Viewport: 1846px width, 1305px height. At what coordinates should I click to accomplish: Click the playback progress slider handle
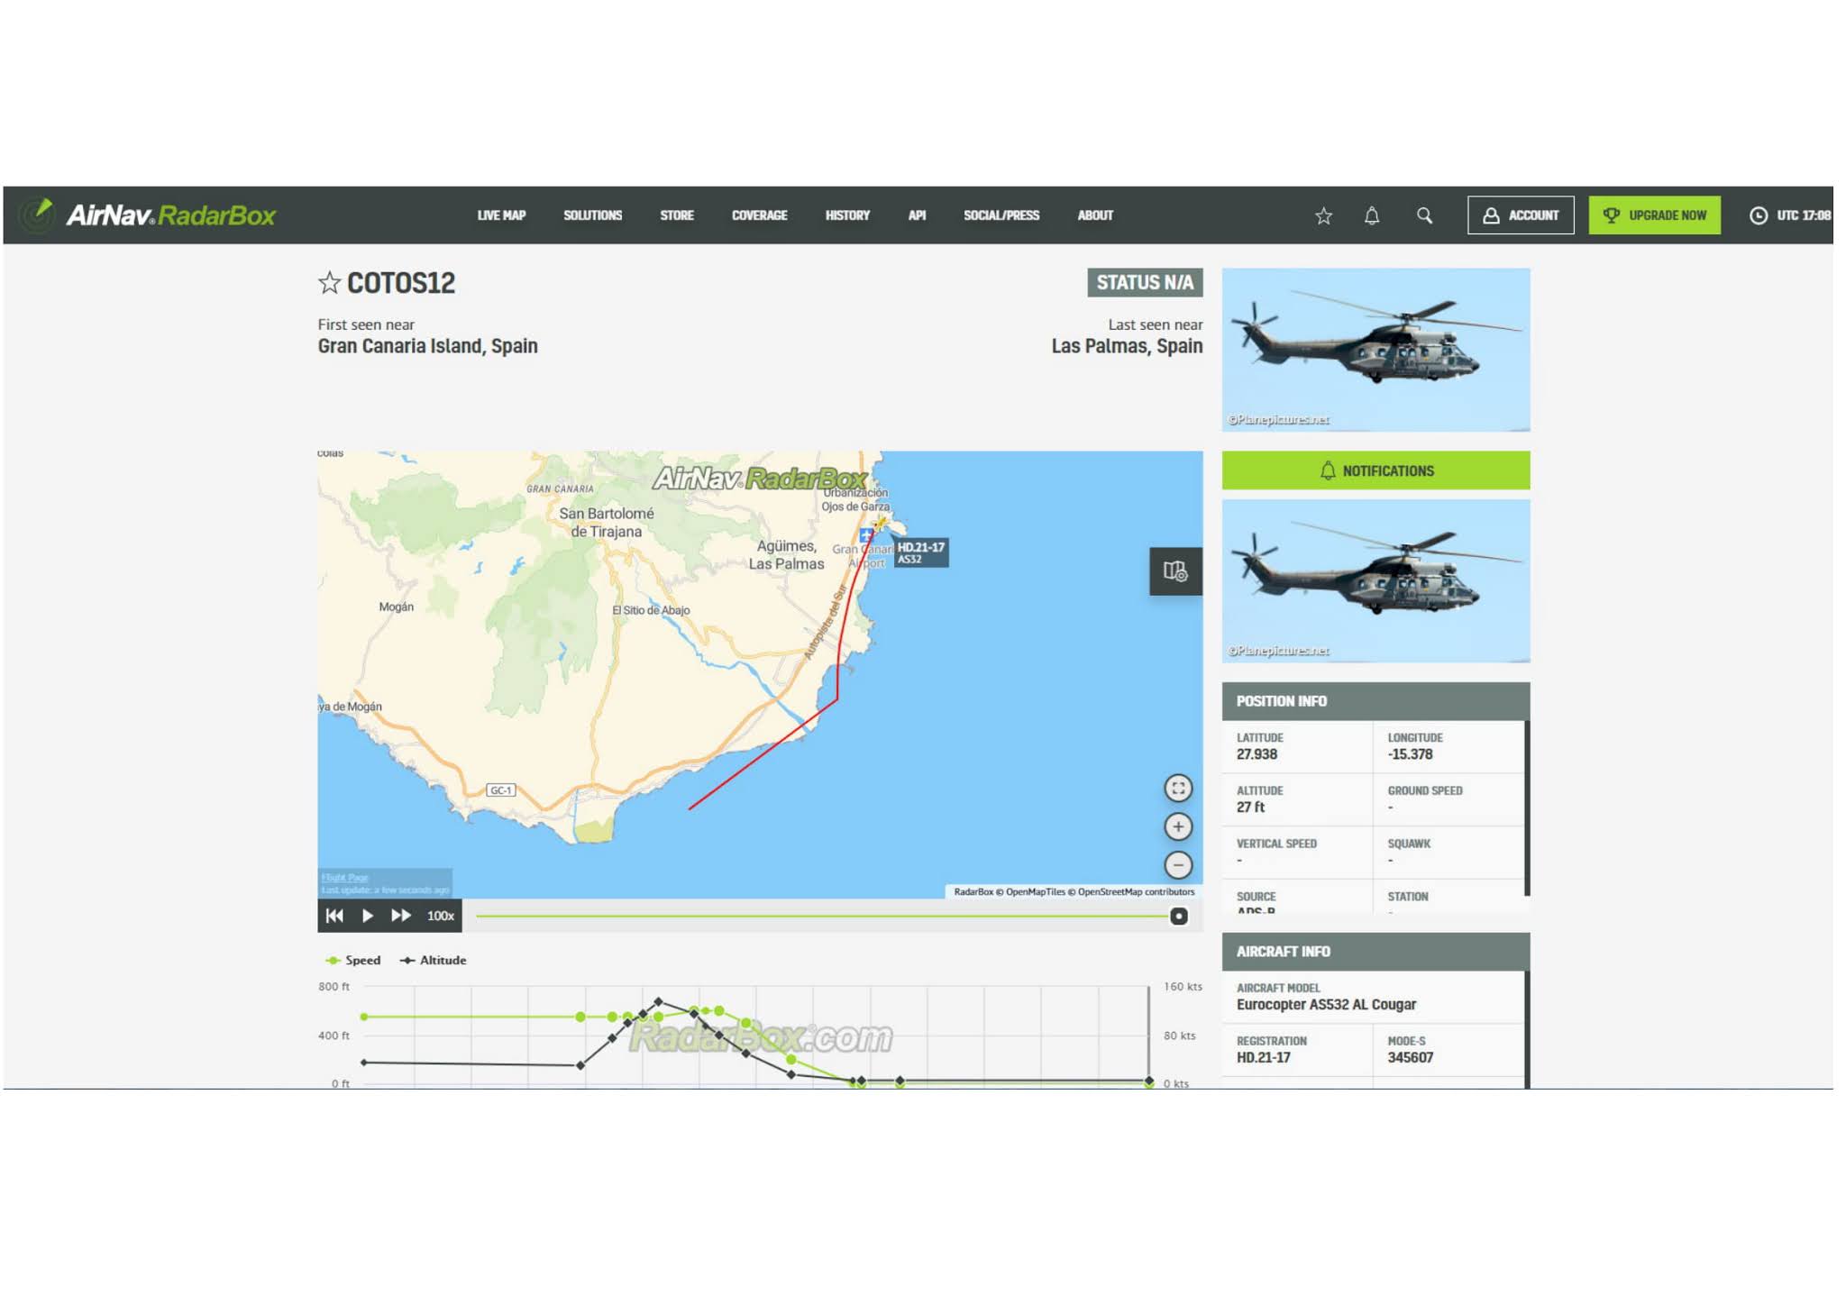(1178, 916)
